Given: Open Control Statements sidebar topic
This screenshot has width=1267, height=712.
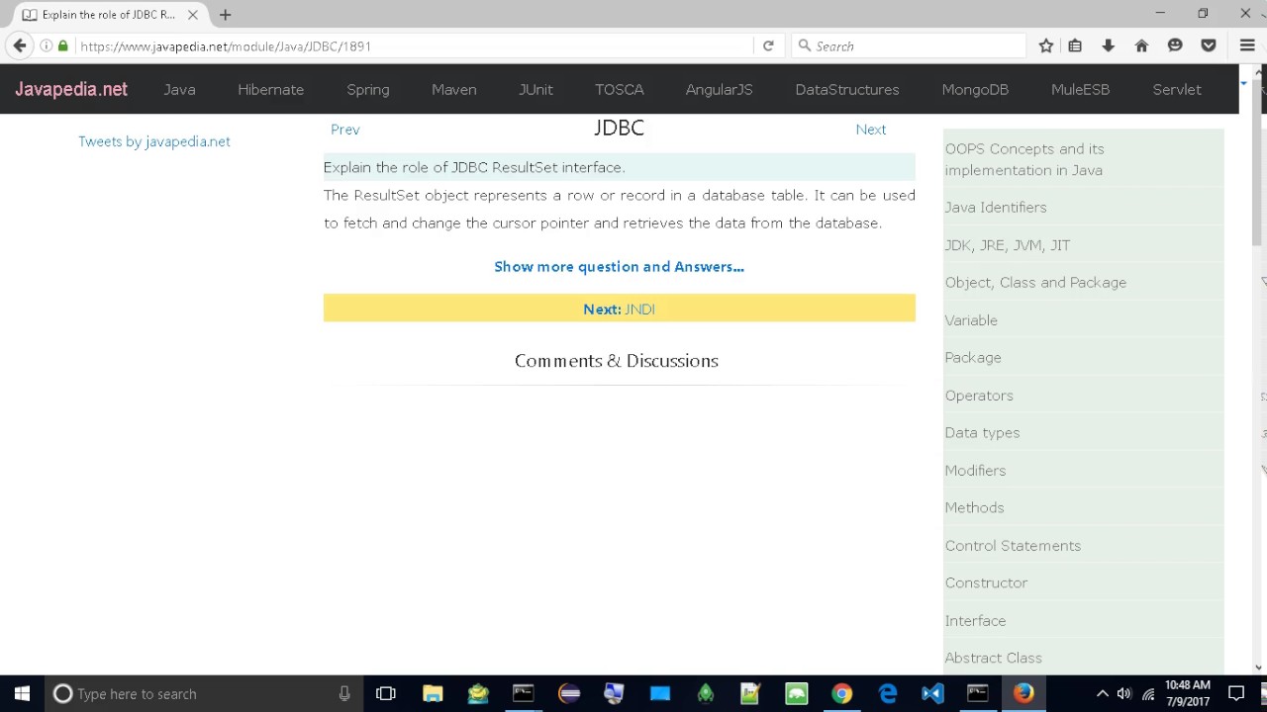Looking at the screenshot, I should 1013,546.
